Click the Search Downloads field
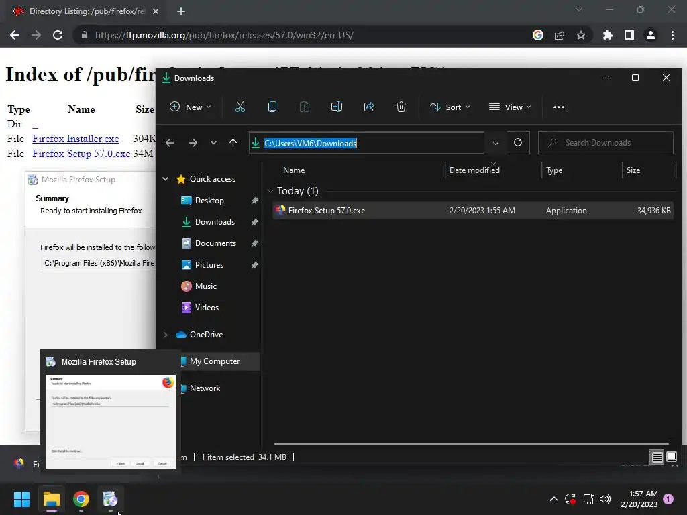Screen dimensions: 687x515 click(x=606, y=143)
